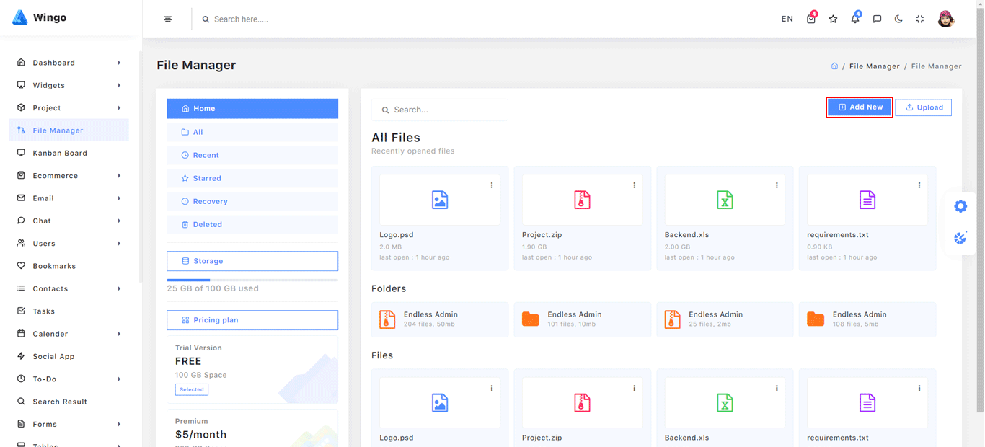Enter fullscreen using the header icon
The height and width of the screenshot is (447, 985).
click(920, 19)
